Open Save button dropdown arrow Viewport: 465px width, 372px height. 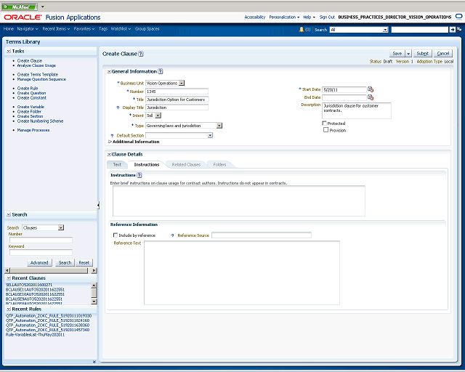(x=408, y=54)
